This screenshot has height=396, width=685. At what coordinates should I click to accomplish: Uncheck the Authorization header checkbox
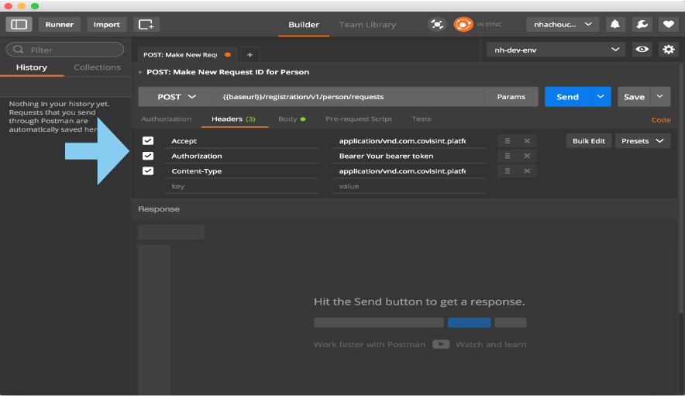click(x=148, y=156)
